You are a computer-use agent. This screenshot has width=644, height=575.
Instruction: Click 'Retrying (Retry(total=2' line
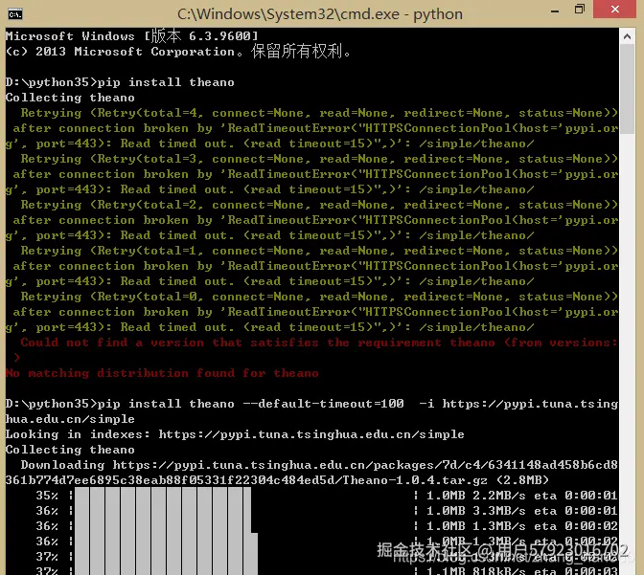pos(319,205)
